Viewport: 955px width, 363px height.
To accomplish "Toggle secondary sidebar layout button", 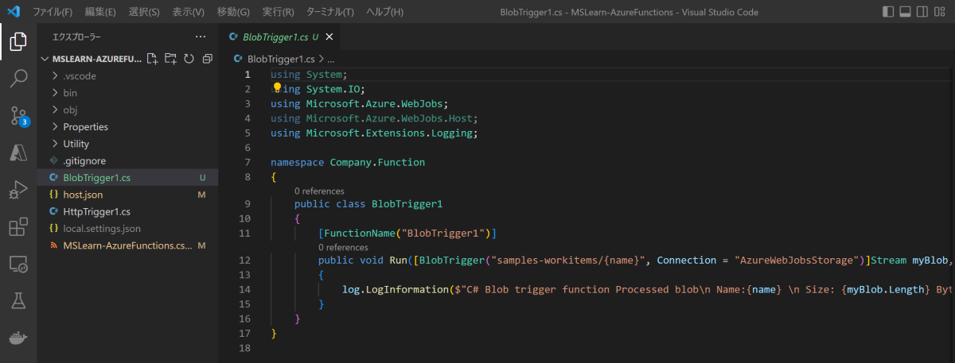I will (x=923, y=12).
